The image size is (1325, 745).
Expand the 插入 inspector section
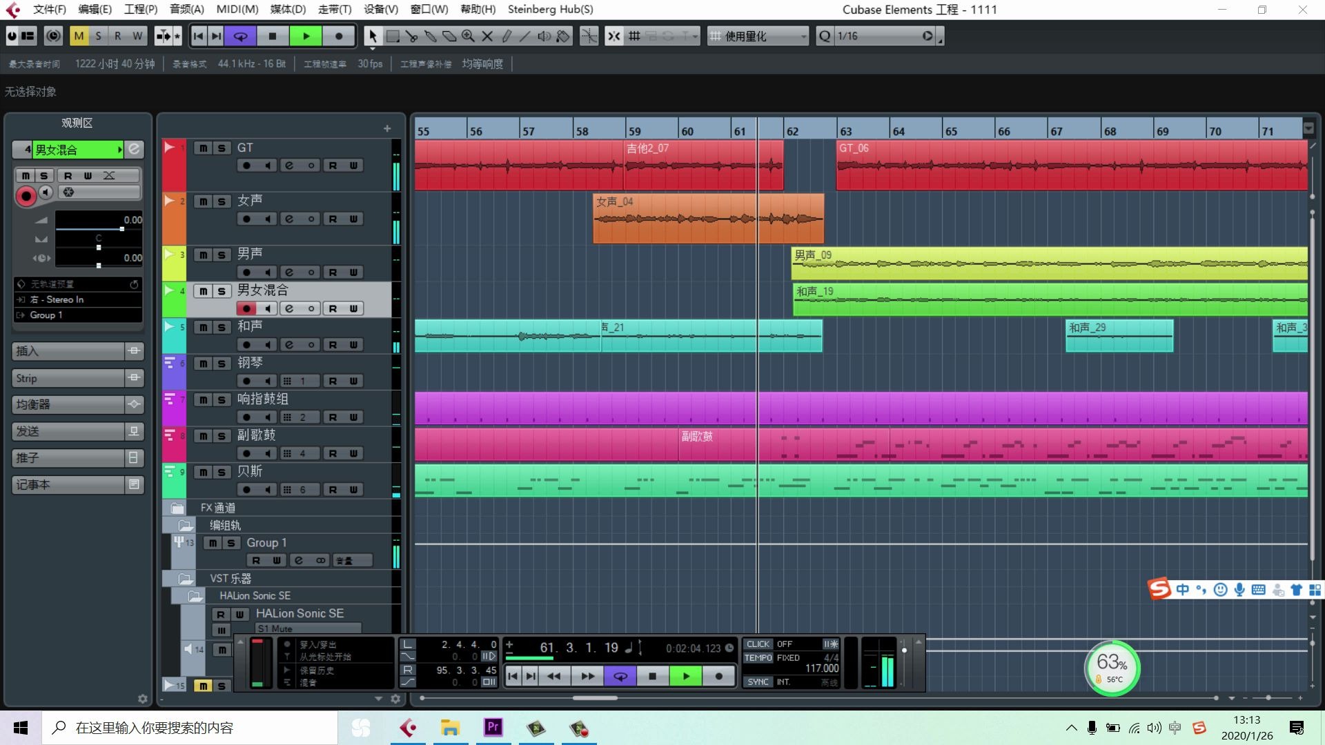[77, 351]
